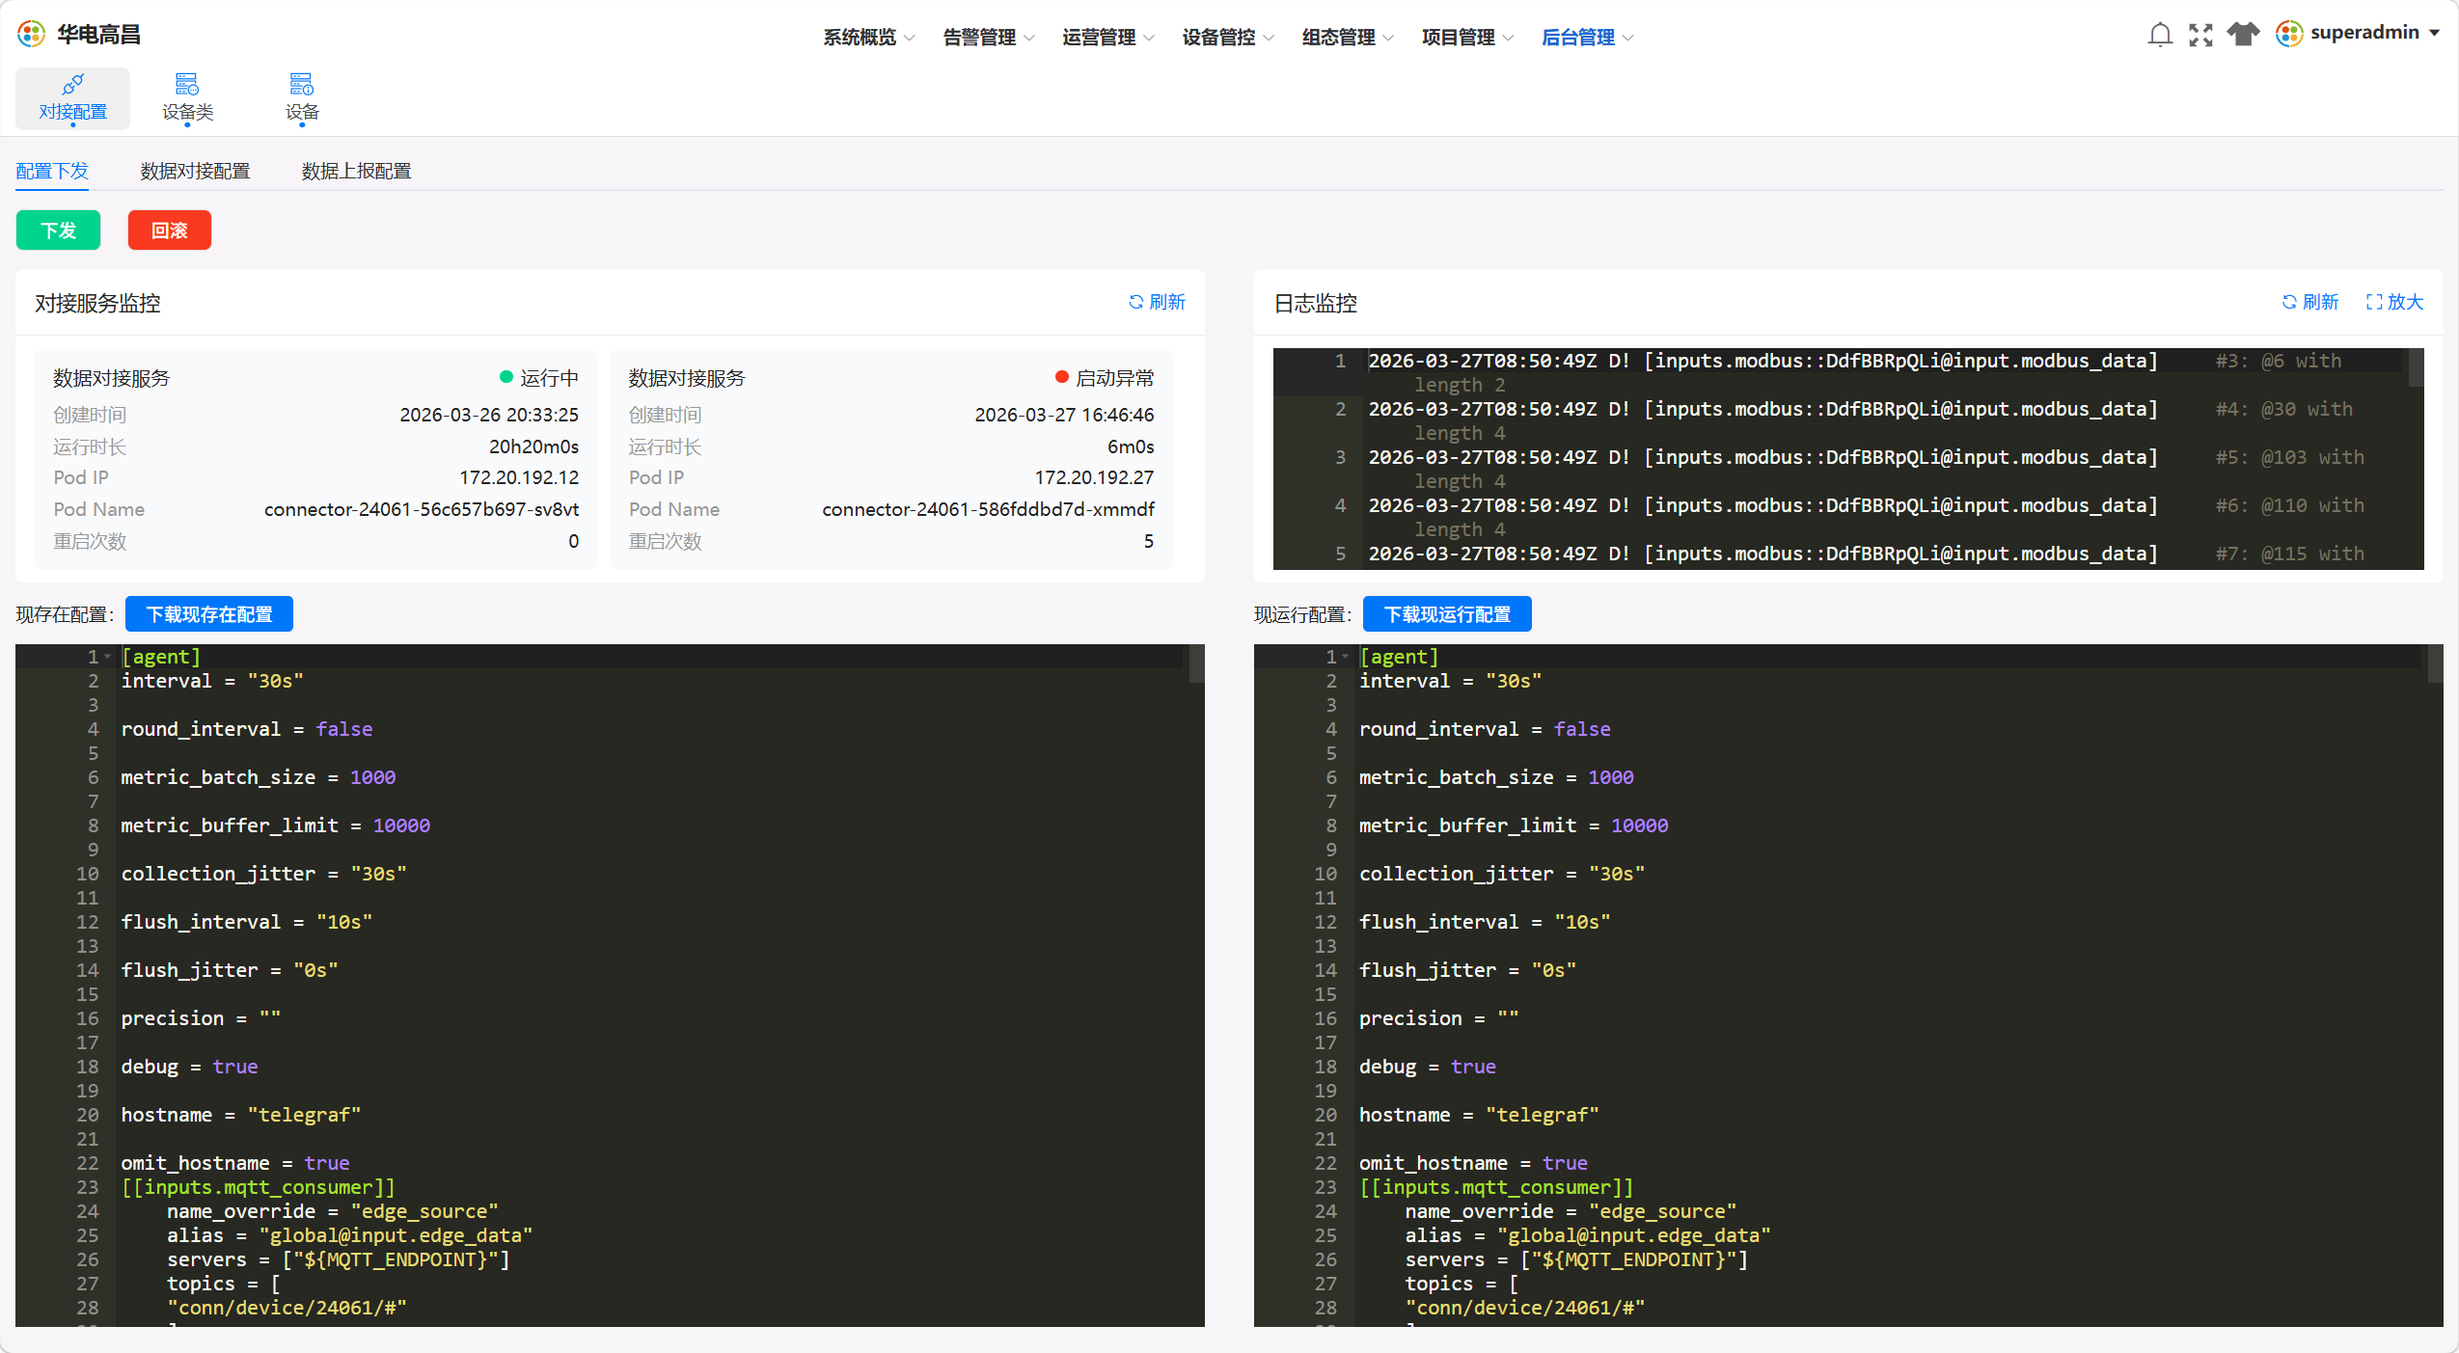Click the log monitor vertical scrollbar

click(x=2417, y=368)
